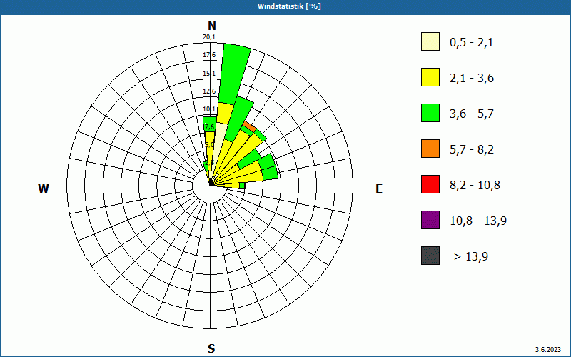
Task: Click the red 8,2 - 10,8 legend swatch
Action: pos(430,184)
